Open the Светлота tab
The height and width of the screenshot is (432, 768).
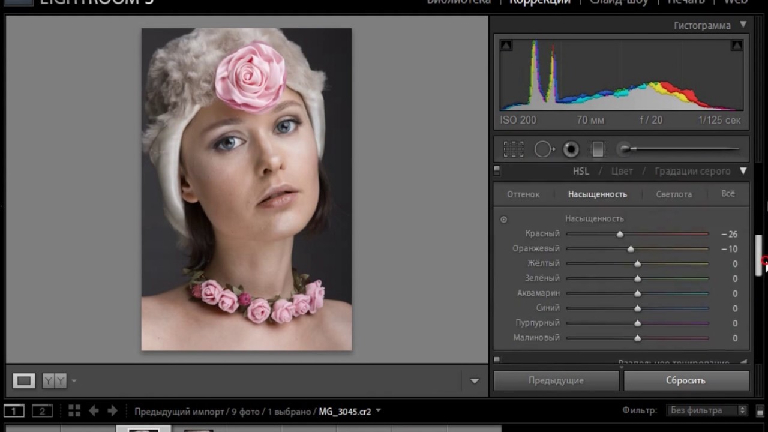674,194
